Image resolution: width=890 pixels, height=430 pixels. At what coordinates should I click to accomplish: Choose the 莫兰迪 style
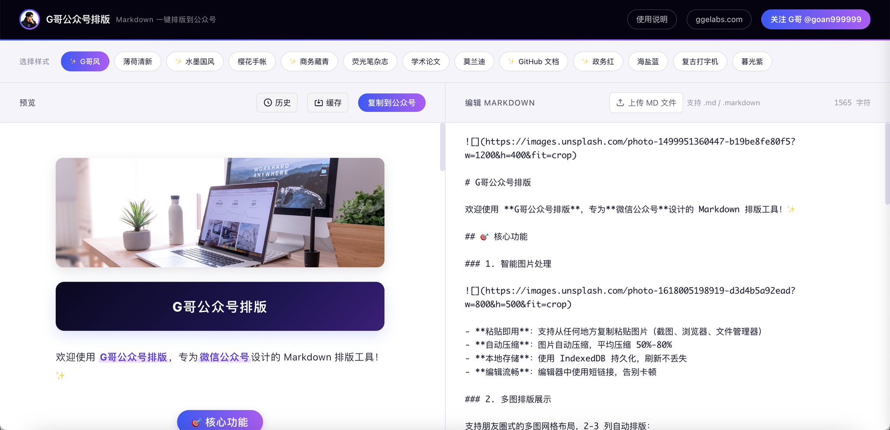coord(474,62)
